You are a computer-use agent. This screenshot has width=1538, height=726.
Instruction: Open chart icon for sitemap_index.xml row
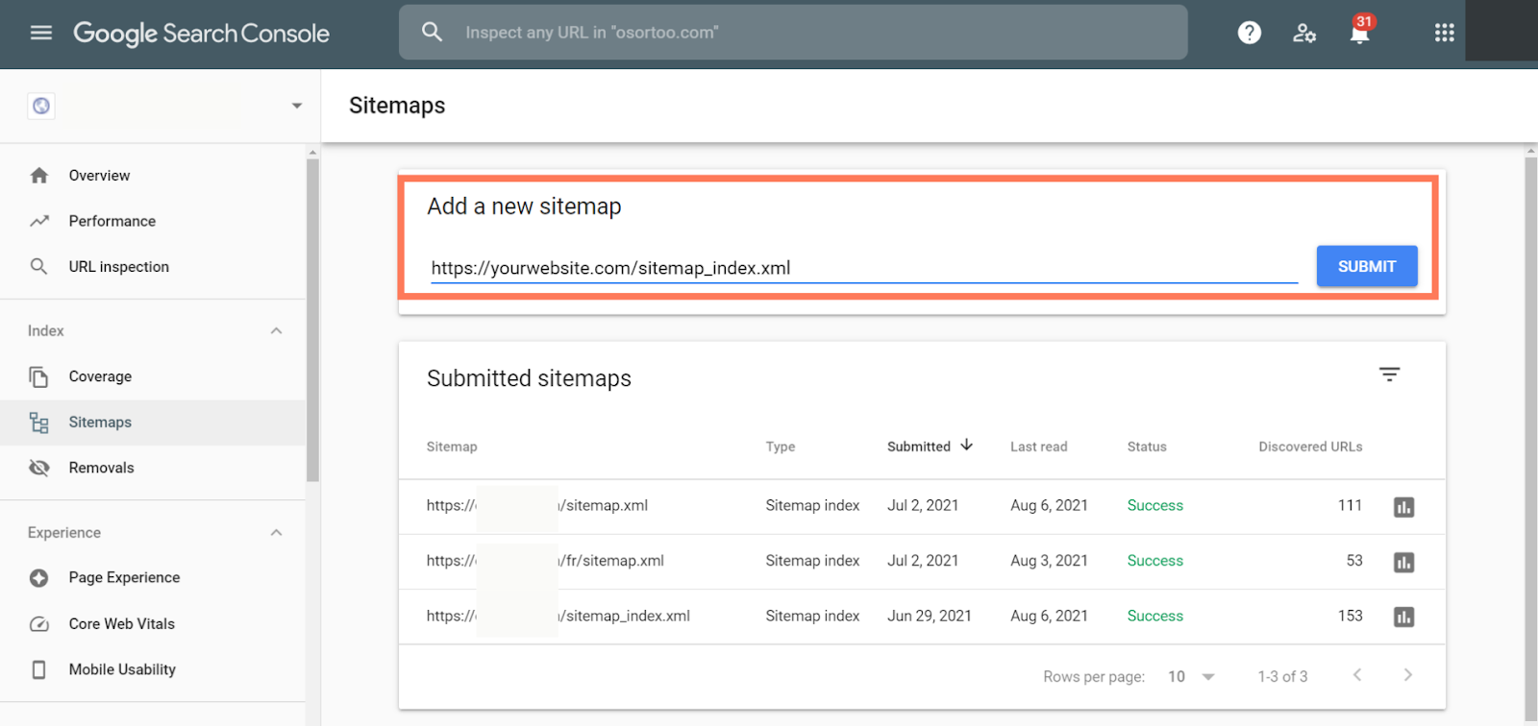pos(1403,617)
